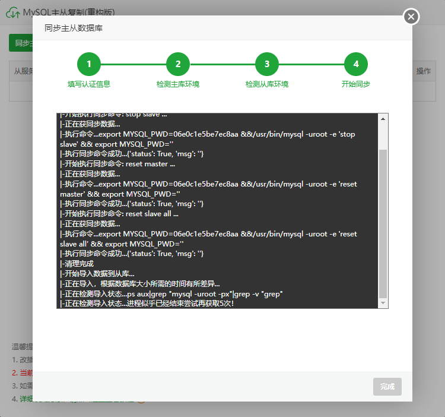Click the 操作 column header
445x417 pixels.
tap(423, 71)
